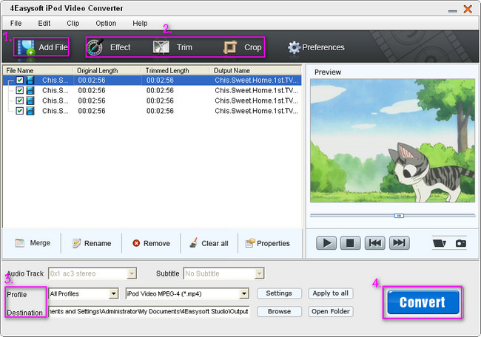The height and width of the screenshot is (337, 481).
Task: Click the second row's output name text
Action: (x=256, y=90)
